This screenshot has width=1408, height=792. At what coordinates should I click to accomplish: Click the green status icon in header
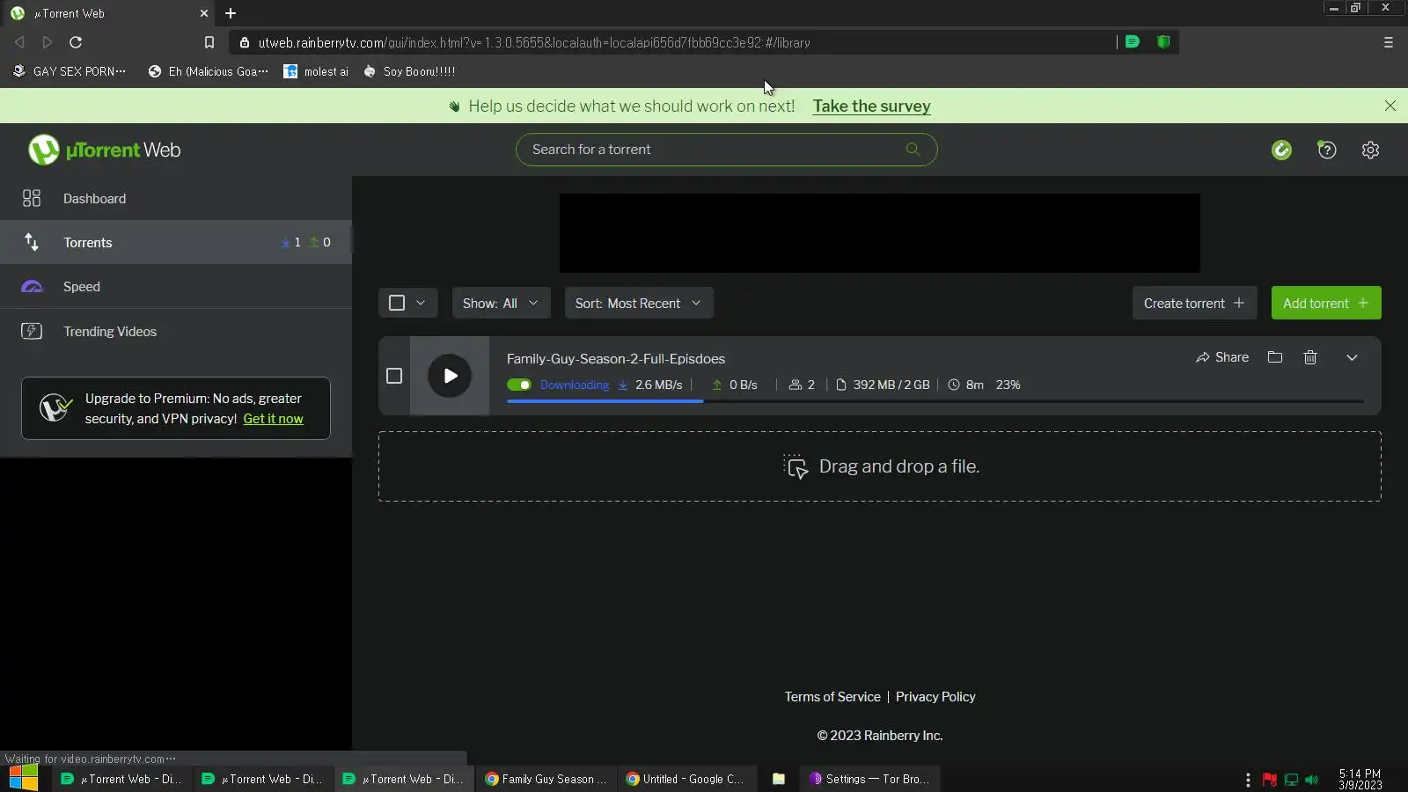(1281, 150)
